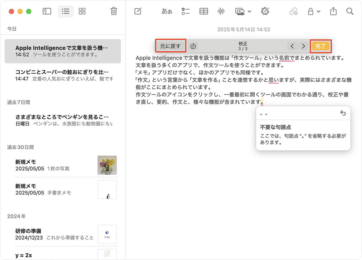This screenshot has width=362, height=260.
Task: Go to the previous correction
Action: 292,46
